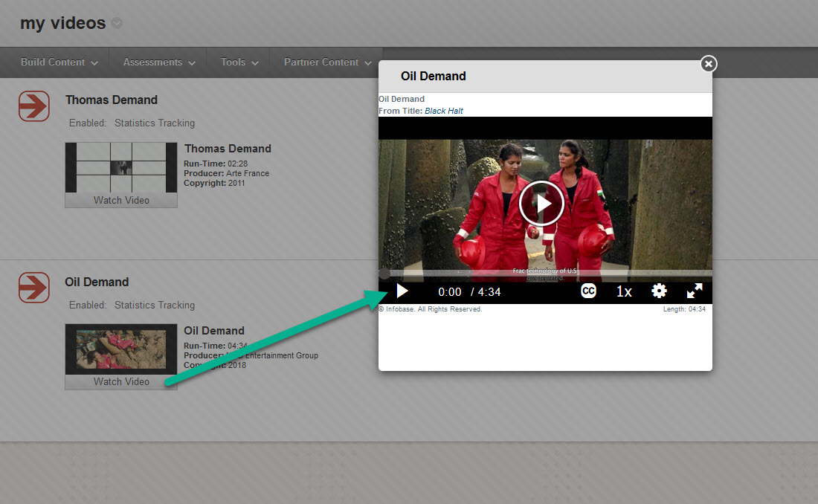Image resolution: width=818 pixels, height=504 pixels.
Task: Open Oil Demand item title in list
Action: pyautogui.click(x=97, y=282)
